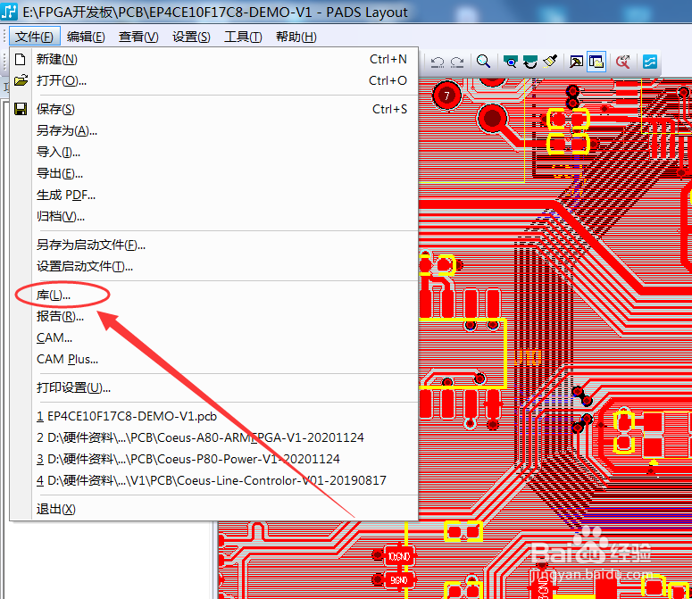Click the yellow brush highlight icon

pyautogui.click(x=550, y=62)
